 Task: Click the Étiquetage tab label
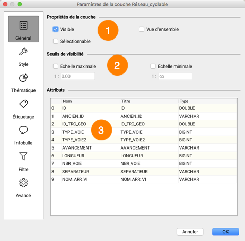click(23, 117)
